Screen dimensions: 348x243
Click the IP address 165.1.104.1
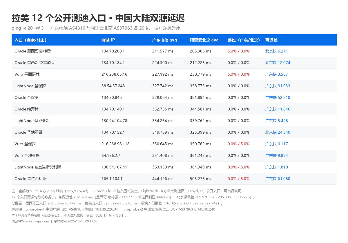click(112, 179)
